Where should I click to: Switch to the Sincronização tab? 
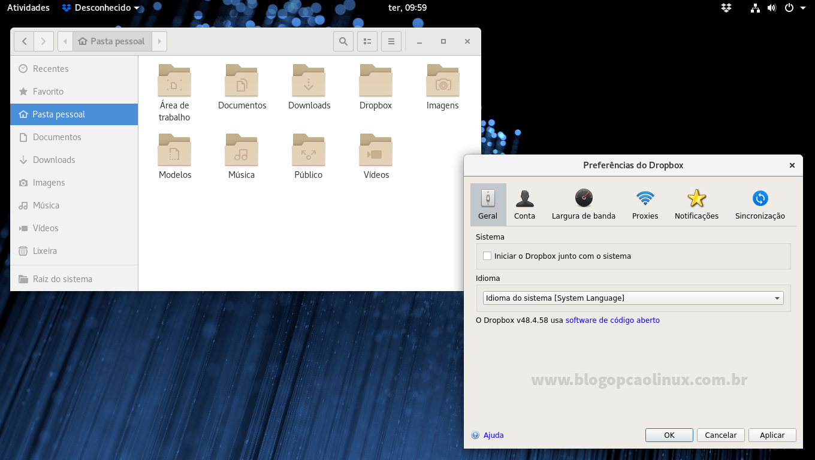point(760,204)
